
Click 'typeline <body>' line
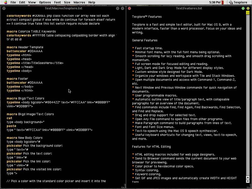(x=19, y=71)
